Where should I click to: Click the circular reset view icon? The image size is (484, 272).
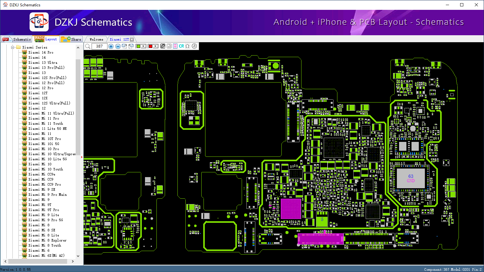pyautogui.click(x=194, y=46)
